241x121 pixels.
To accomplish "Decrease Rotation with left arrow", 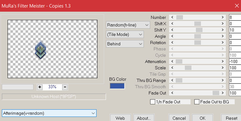I will pos(172,43).
